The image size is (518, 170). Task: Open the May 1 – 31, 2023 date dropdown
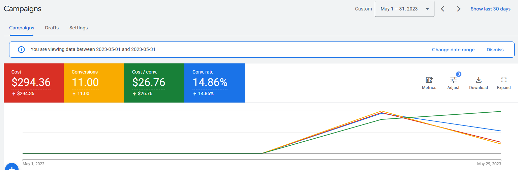tap(404, 9)
